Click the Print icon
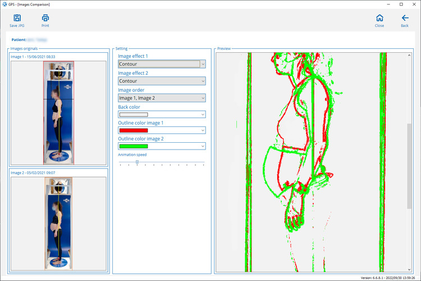This screenshot has height=281, width=421. (x=45, y=18)
